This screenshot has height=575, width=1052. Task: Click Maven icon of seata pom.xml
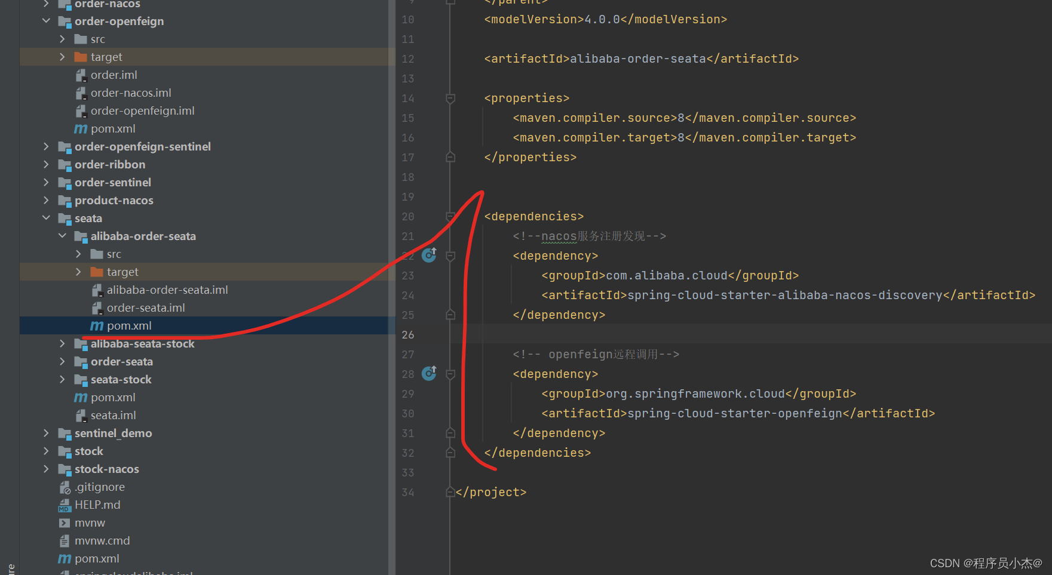81,398
